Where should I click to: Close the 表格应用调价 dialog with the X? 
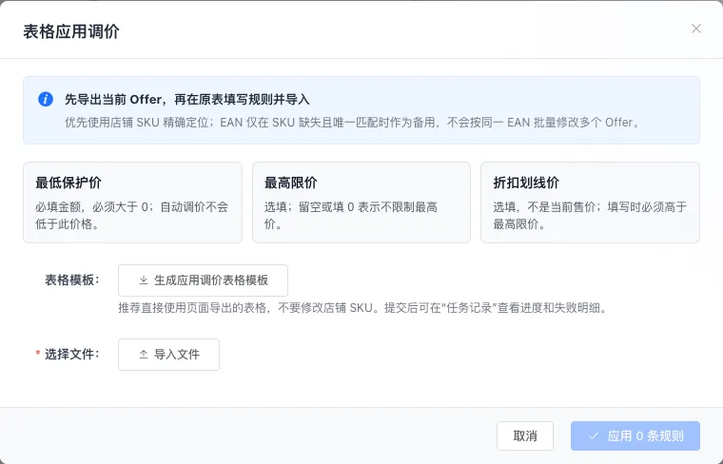tap(695, 29)
